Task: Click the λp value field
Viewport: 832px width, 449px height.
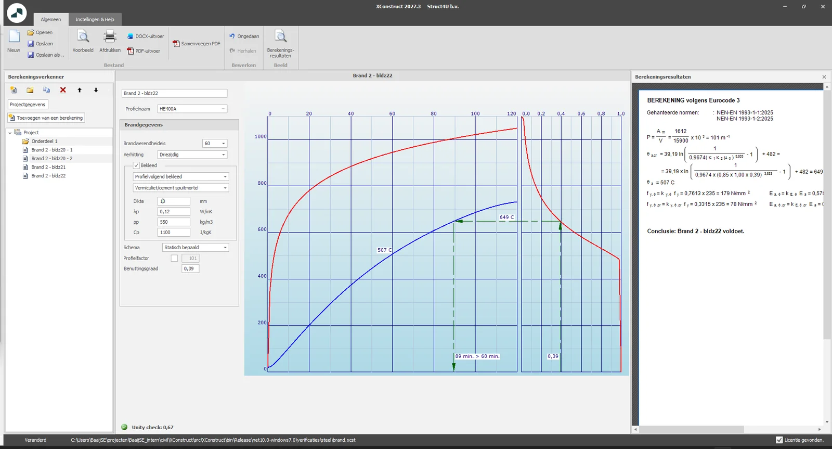Action: (x=174, y=212)
